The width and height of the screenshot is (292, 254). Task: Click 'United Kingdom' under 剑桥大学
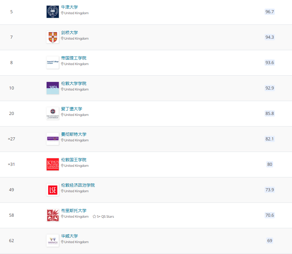[x=76, y=39]
